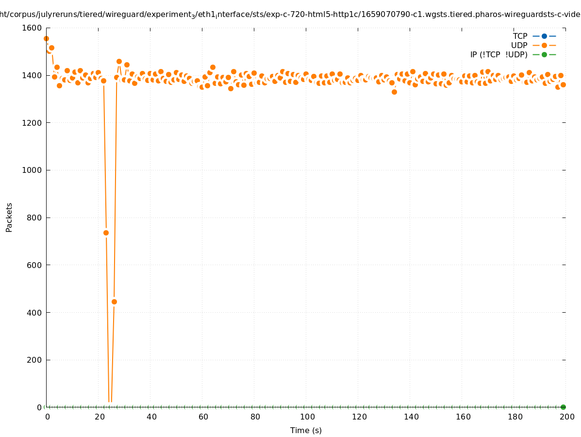Image resolution: width=581 pixels, height=437 pixels.
Task: Click the 800 tick label on y-axis
Action: (34, 218)
